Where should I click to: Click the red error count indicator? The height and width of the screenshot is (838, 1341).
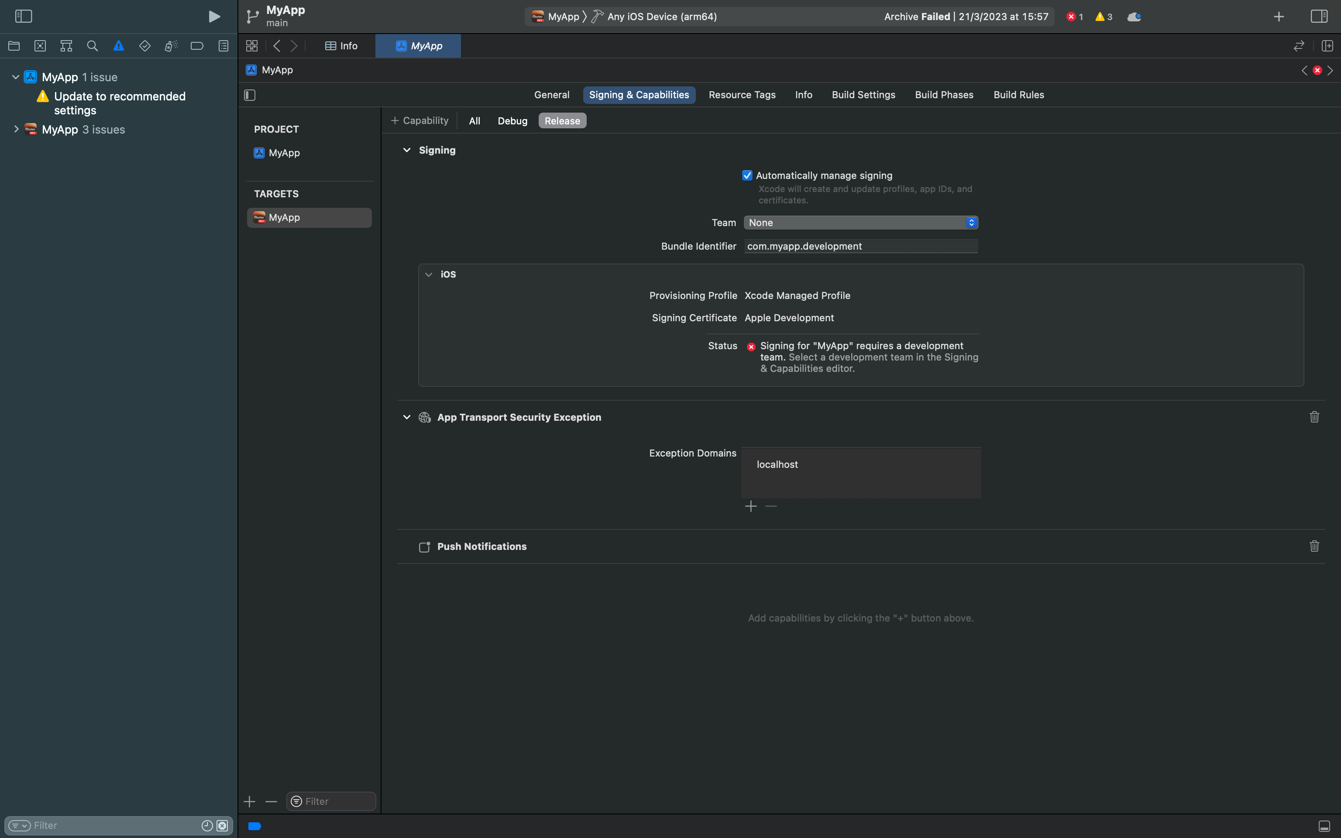click(x=1074, y=17)
